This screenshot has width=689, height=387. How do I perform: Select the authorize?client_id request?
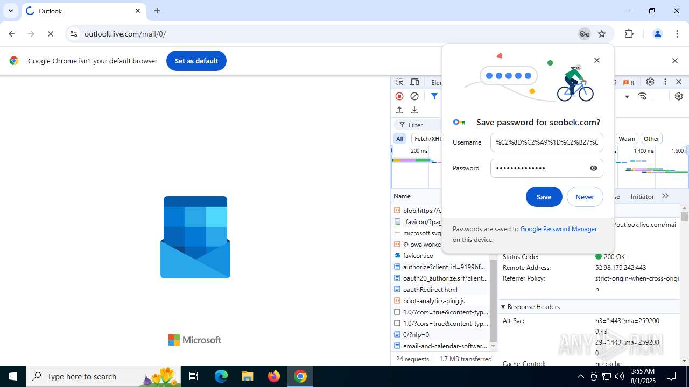440,267
